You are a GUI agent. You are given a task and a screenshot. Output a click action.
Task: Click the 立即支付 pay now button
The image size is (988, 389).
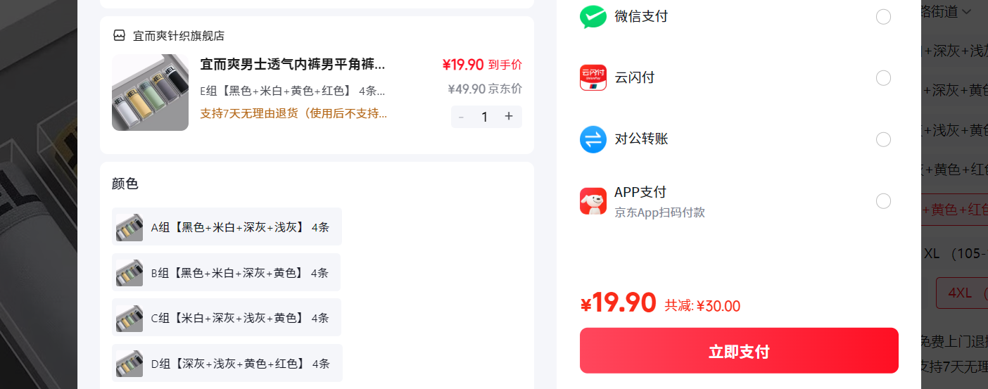click(739, 351)
